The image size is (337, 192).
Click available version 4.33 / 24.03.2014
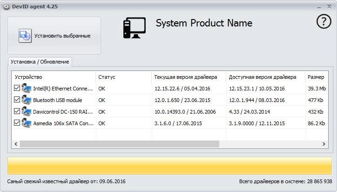(249, 112)
